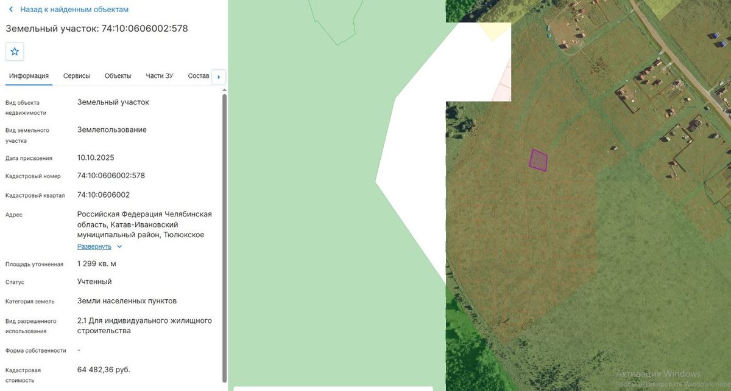The height and width of the screenshot is (391, 731).
Task: Click the Дата присвоения label
Action: tap(29, 158)
